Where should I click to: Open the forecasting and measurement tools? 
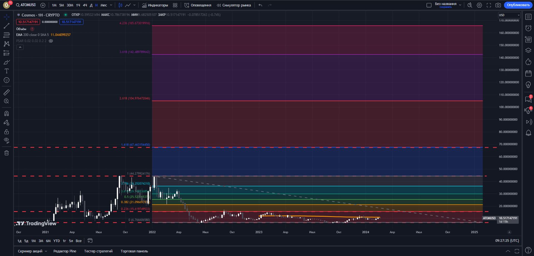[x=6, y=53]
